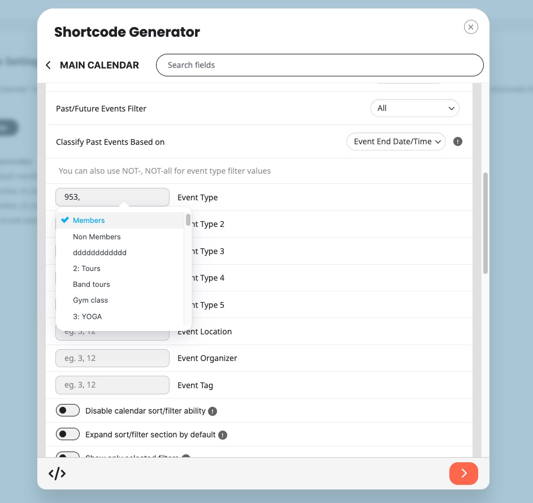Click the Event Organizer input field
The width and height of the screenshot is (533, 503).
pyautogui.click(x=112, y=358)
